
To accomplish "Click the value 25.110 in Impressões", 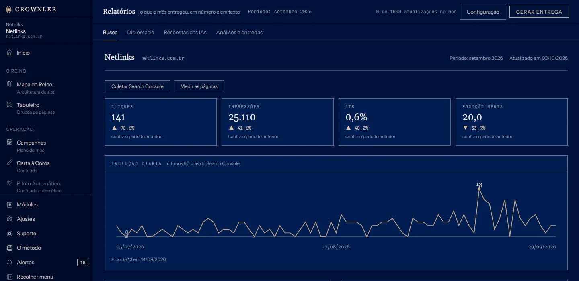I will pyautogui.click(x=242, y=117).
